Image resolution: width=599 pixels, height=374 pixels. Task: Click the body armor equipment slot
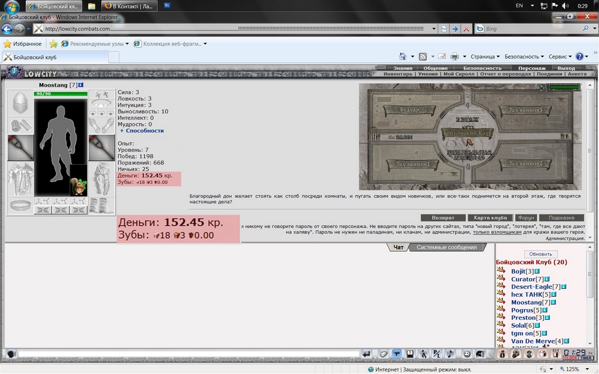pyautogui.click(x=20, y=179)
